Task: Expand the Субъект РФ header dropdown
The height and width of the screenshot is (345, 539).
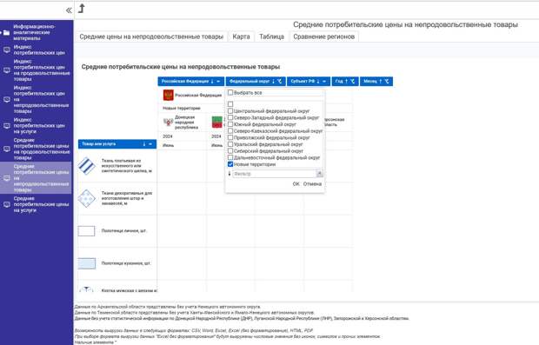Action: (x=324, y=82)
